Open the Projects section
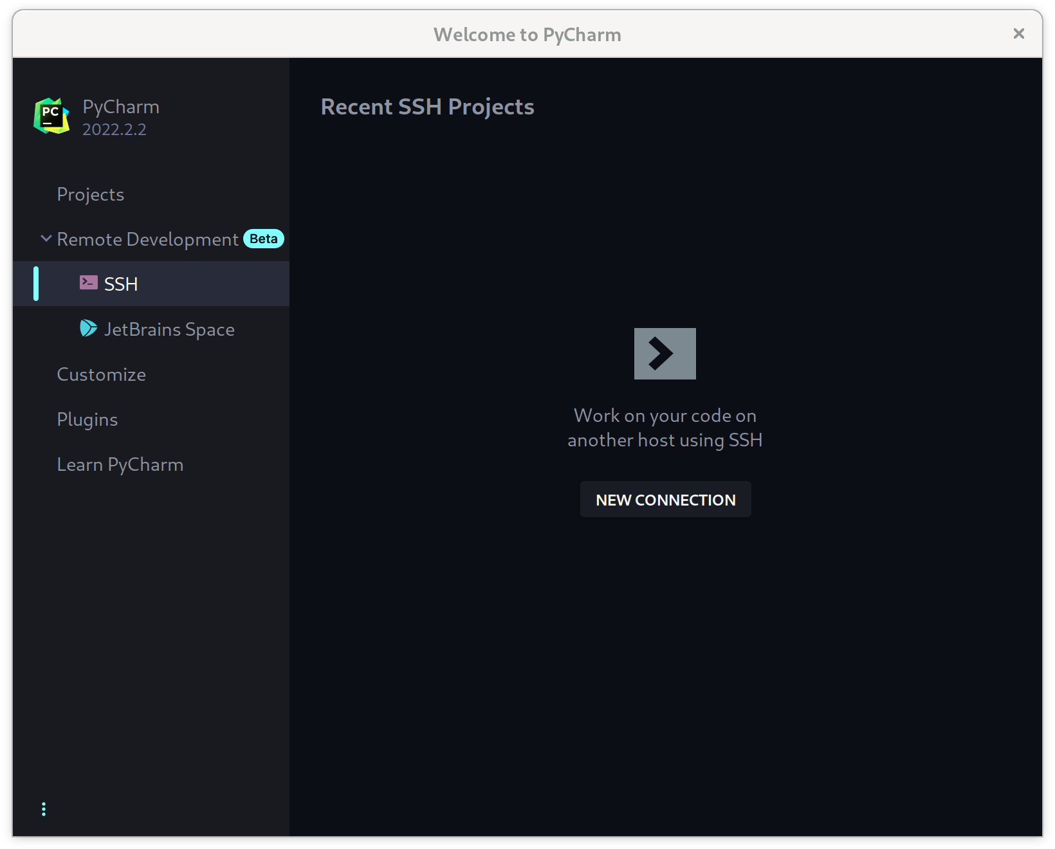 (x=90, y=194)
